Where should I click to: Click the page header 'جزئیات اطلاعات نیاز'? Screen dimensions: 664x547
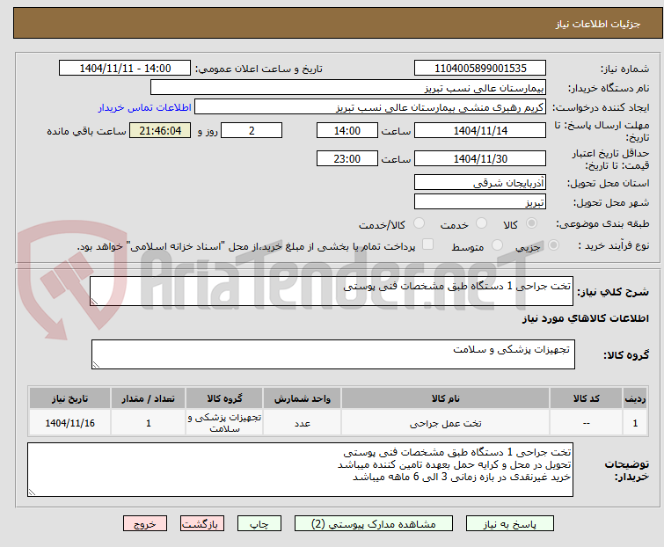pos(598,24)
